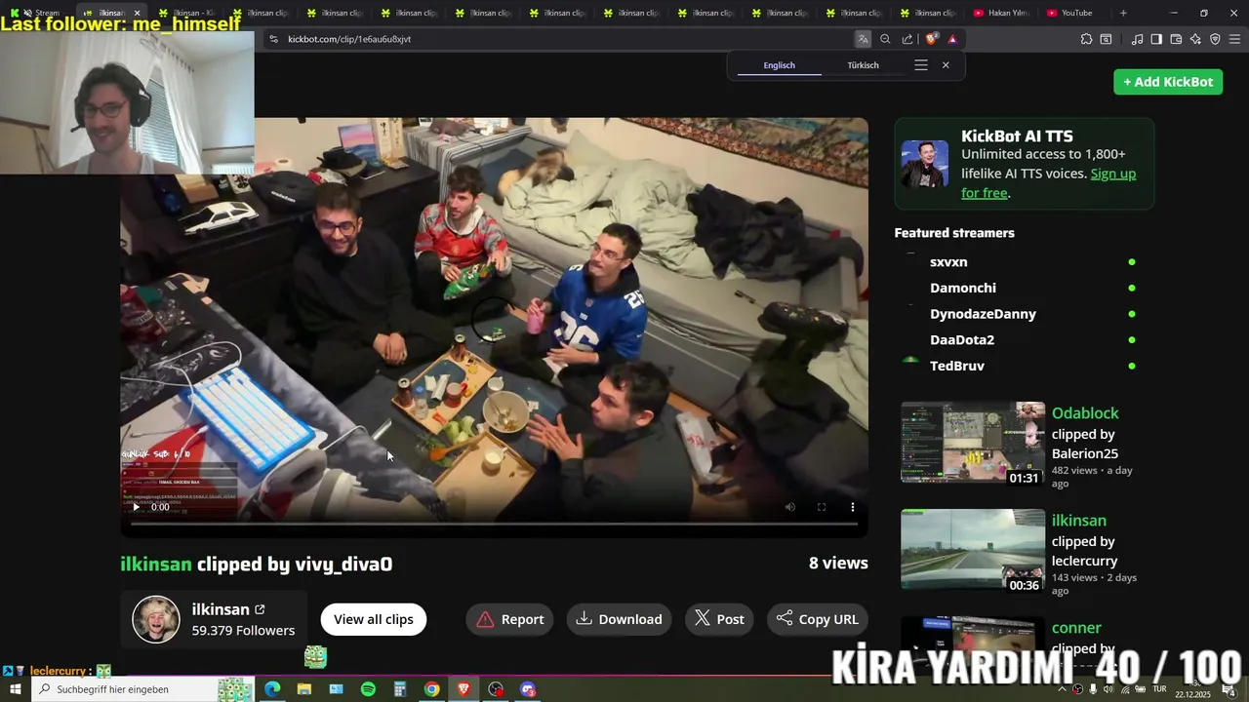The image size is (1249, 702).
Task: Open a new browser tab
Action: (1123, 13)
